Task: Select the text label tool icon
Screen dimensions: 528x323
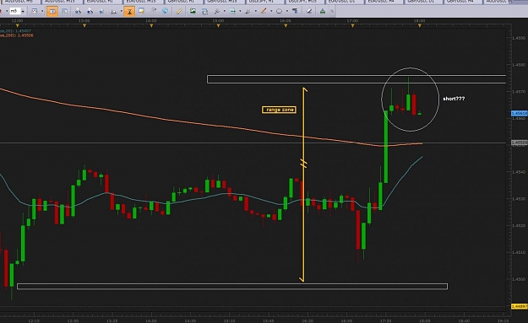Action: (295, 11)
